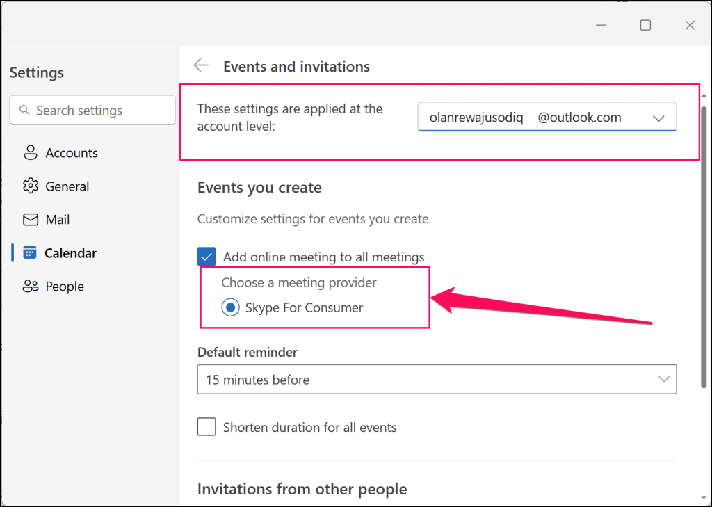The image size is (712, 507).
Task: Click the Calendar icon in sidebar
Action: pos(30,253)
